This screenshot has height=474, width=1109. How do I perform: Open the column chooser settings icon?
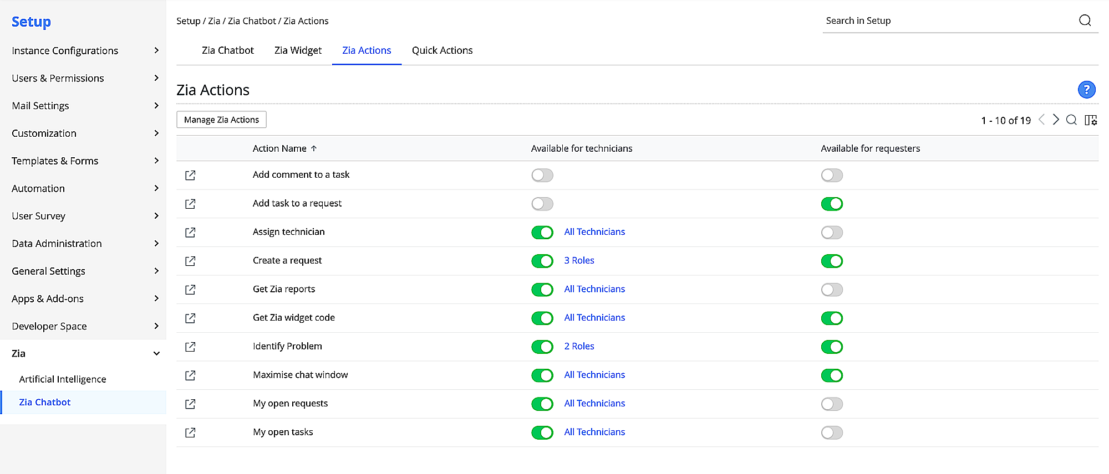tap(1091, 120)
